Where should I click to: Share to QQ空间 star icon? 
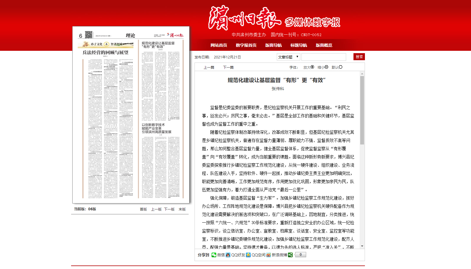tap(248, 255)
